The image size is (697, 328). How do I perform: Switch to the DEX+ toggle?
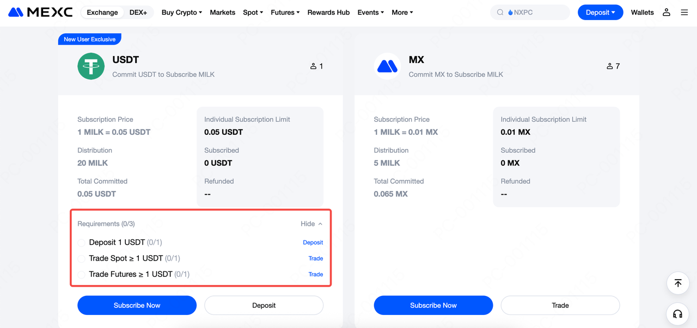138,13
